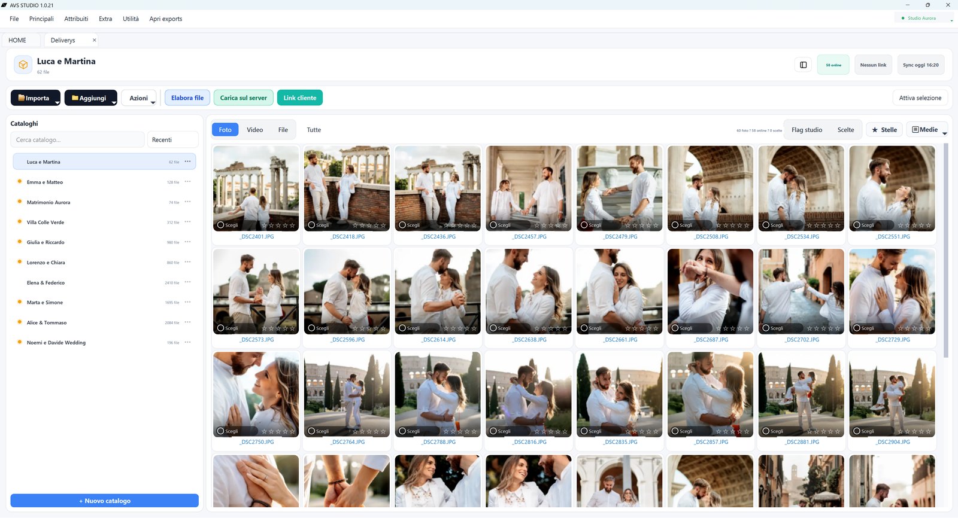Rate _DSC2687.JPG using its star row
This screenshot has width=958, height=518.
pos(733,328)
